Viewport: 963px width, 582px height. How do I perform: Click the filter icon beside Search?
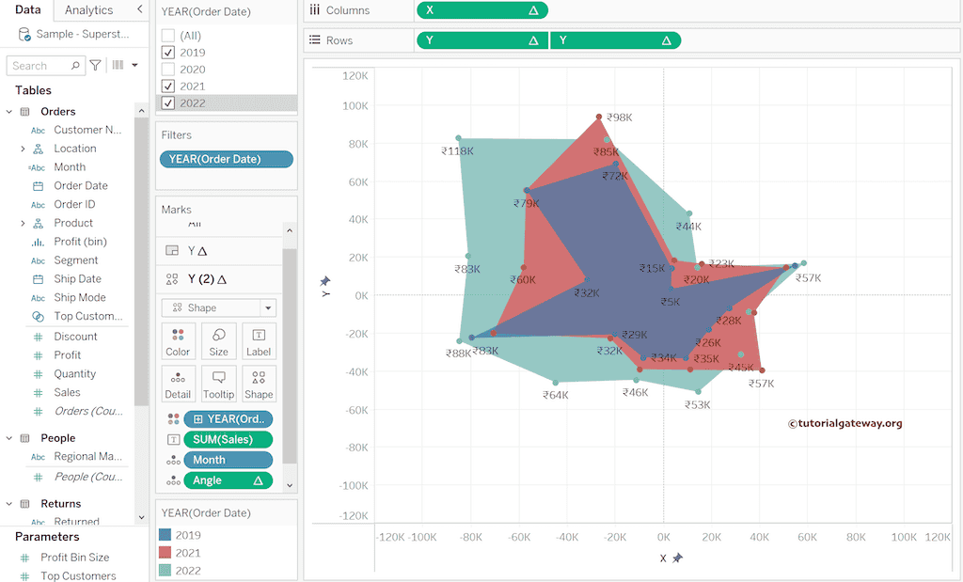pyautogui.click(x=95, y=66)
